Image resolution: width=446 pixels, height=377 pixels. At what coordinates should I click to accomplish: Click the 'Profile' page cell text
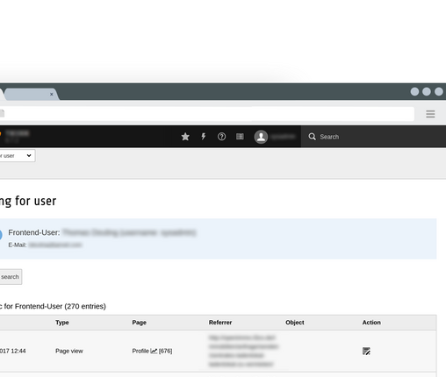140,351
